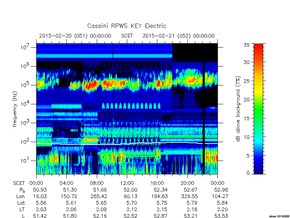The width and height of the screenshot is (290, 218).
Task: Click Lat value "5.65"
Action: [x=102, y=203]
